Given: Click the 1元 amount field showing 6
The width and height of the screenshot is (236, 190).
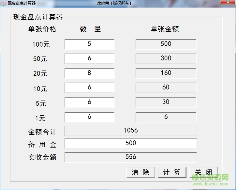Looking at the screenshot, I should click(166, 117).
